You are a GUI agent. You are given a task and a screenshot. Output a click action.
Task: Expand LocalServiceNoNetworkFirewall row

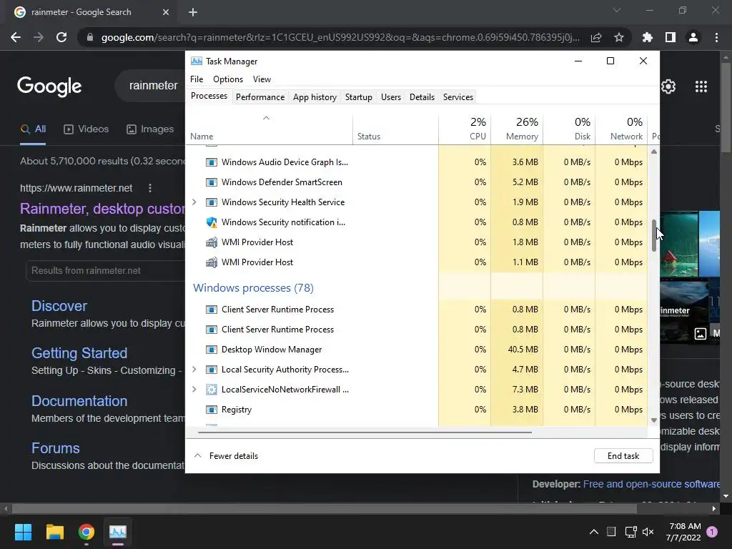194,390
